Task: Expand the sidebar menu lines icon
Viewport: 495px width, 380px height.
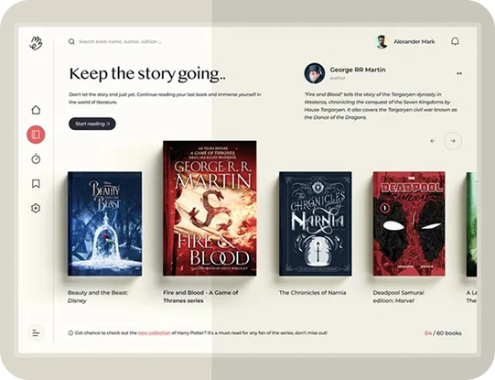Action: (x=36, y=333)
